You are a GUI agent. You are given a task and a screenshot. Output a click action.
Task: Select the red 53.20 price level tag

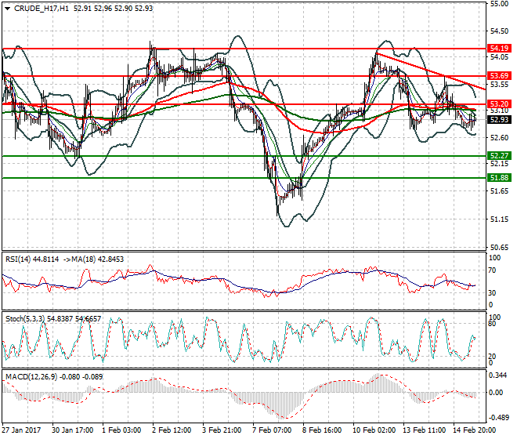pyautogui.click(x=499, y=103)
